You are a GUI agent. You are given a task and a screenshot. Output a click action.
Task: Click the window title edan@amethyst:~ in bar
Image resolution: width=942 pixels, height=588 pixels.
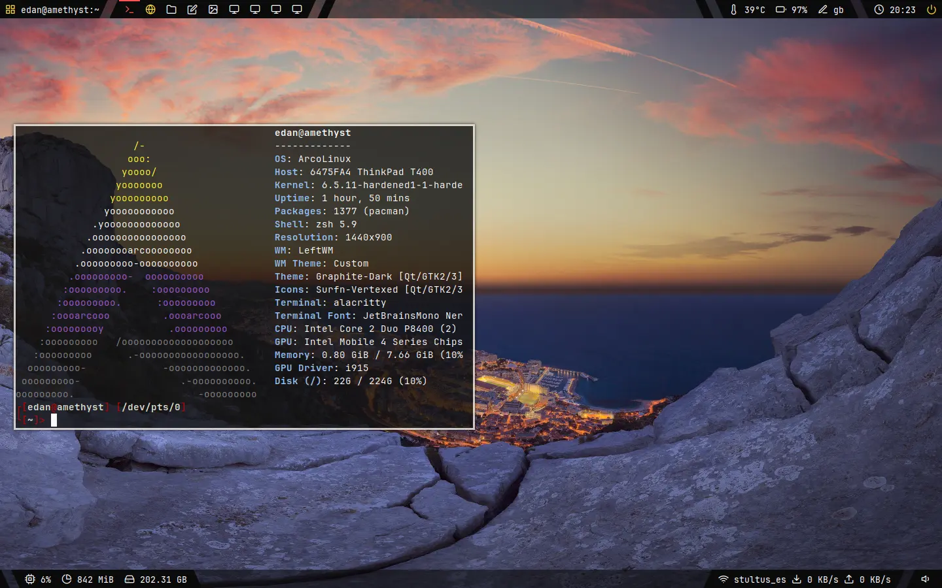[x=60, y=10]
